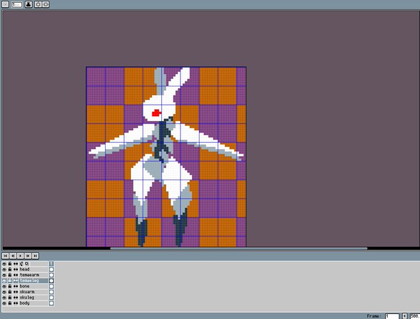Screen dimensions: 420x319
Task: Jump to the last frame
Action: click(x=35, y=256)
